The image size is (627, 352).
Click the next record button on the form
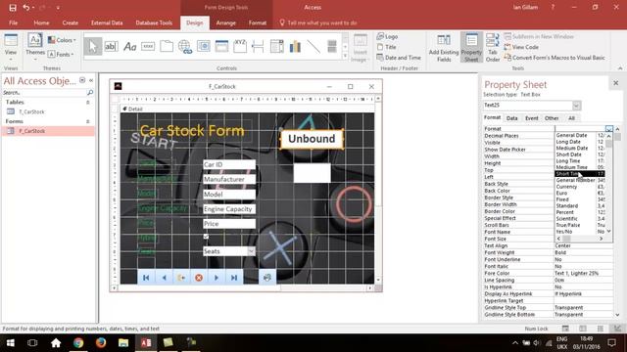pos(217,278)
